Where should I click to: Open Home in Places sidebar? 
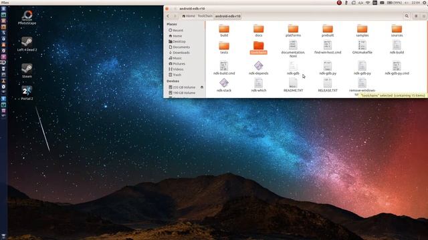click(x=175, y=36)
